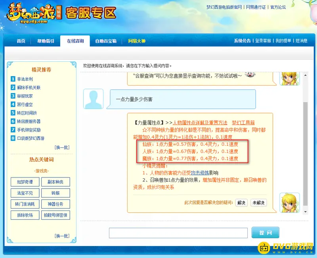Open 梦幻工具箱 link

tap(243, 122)
